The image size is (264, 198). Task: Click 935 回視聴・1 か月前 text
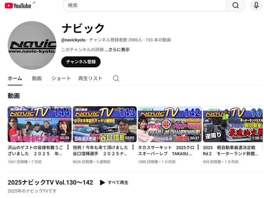221,162
